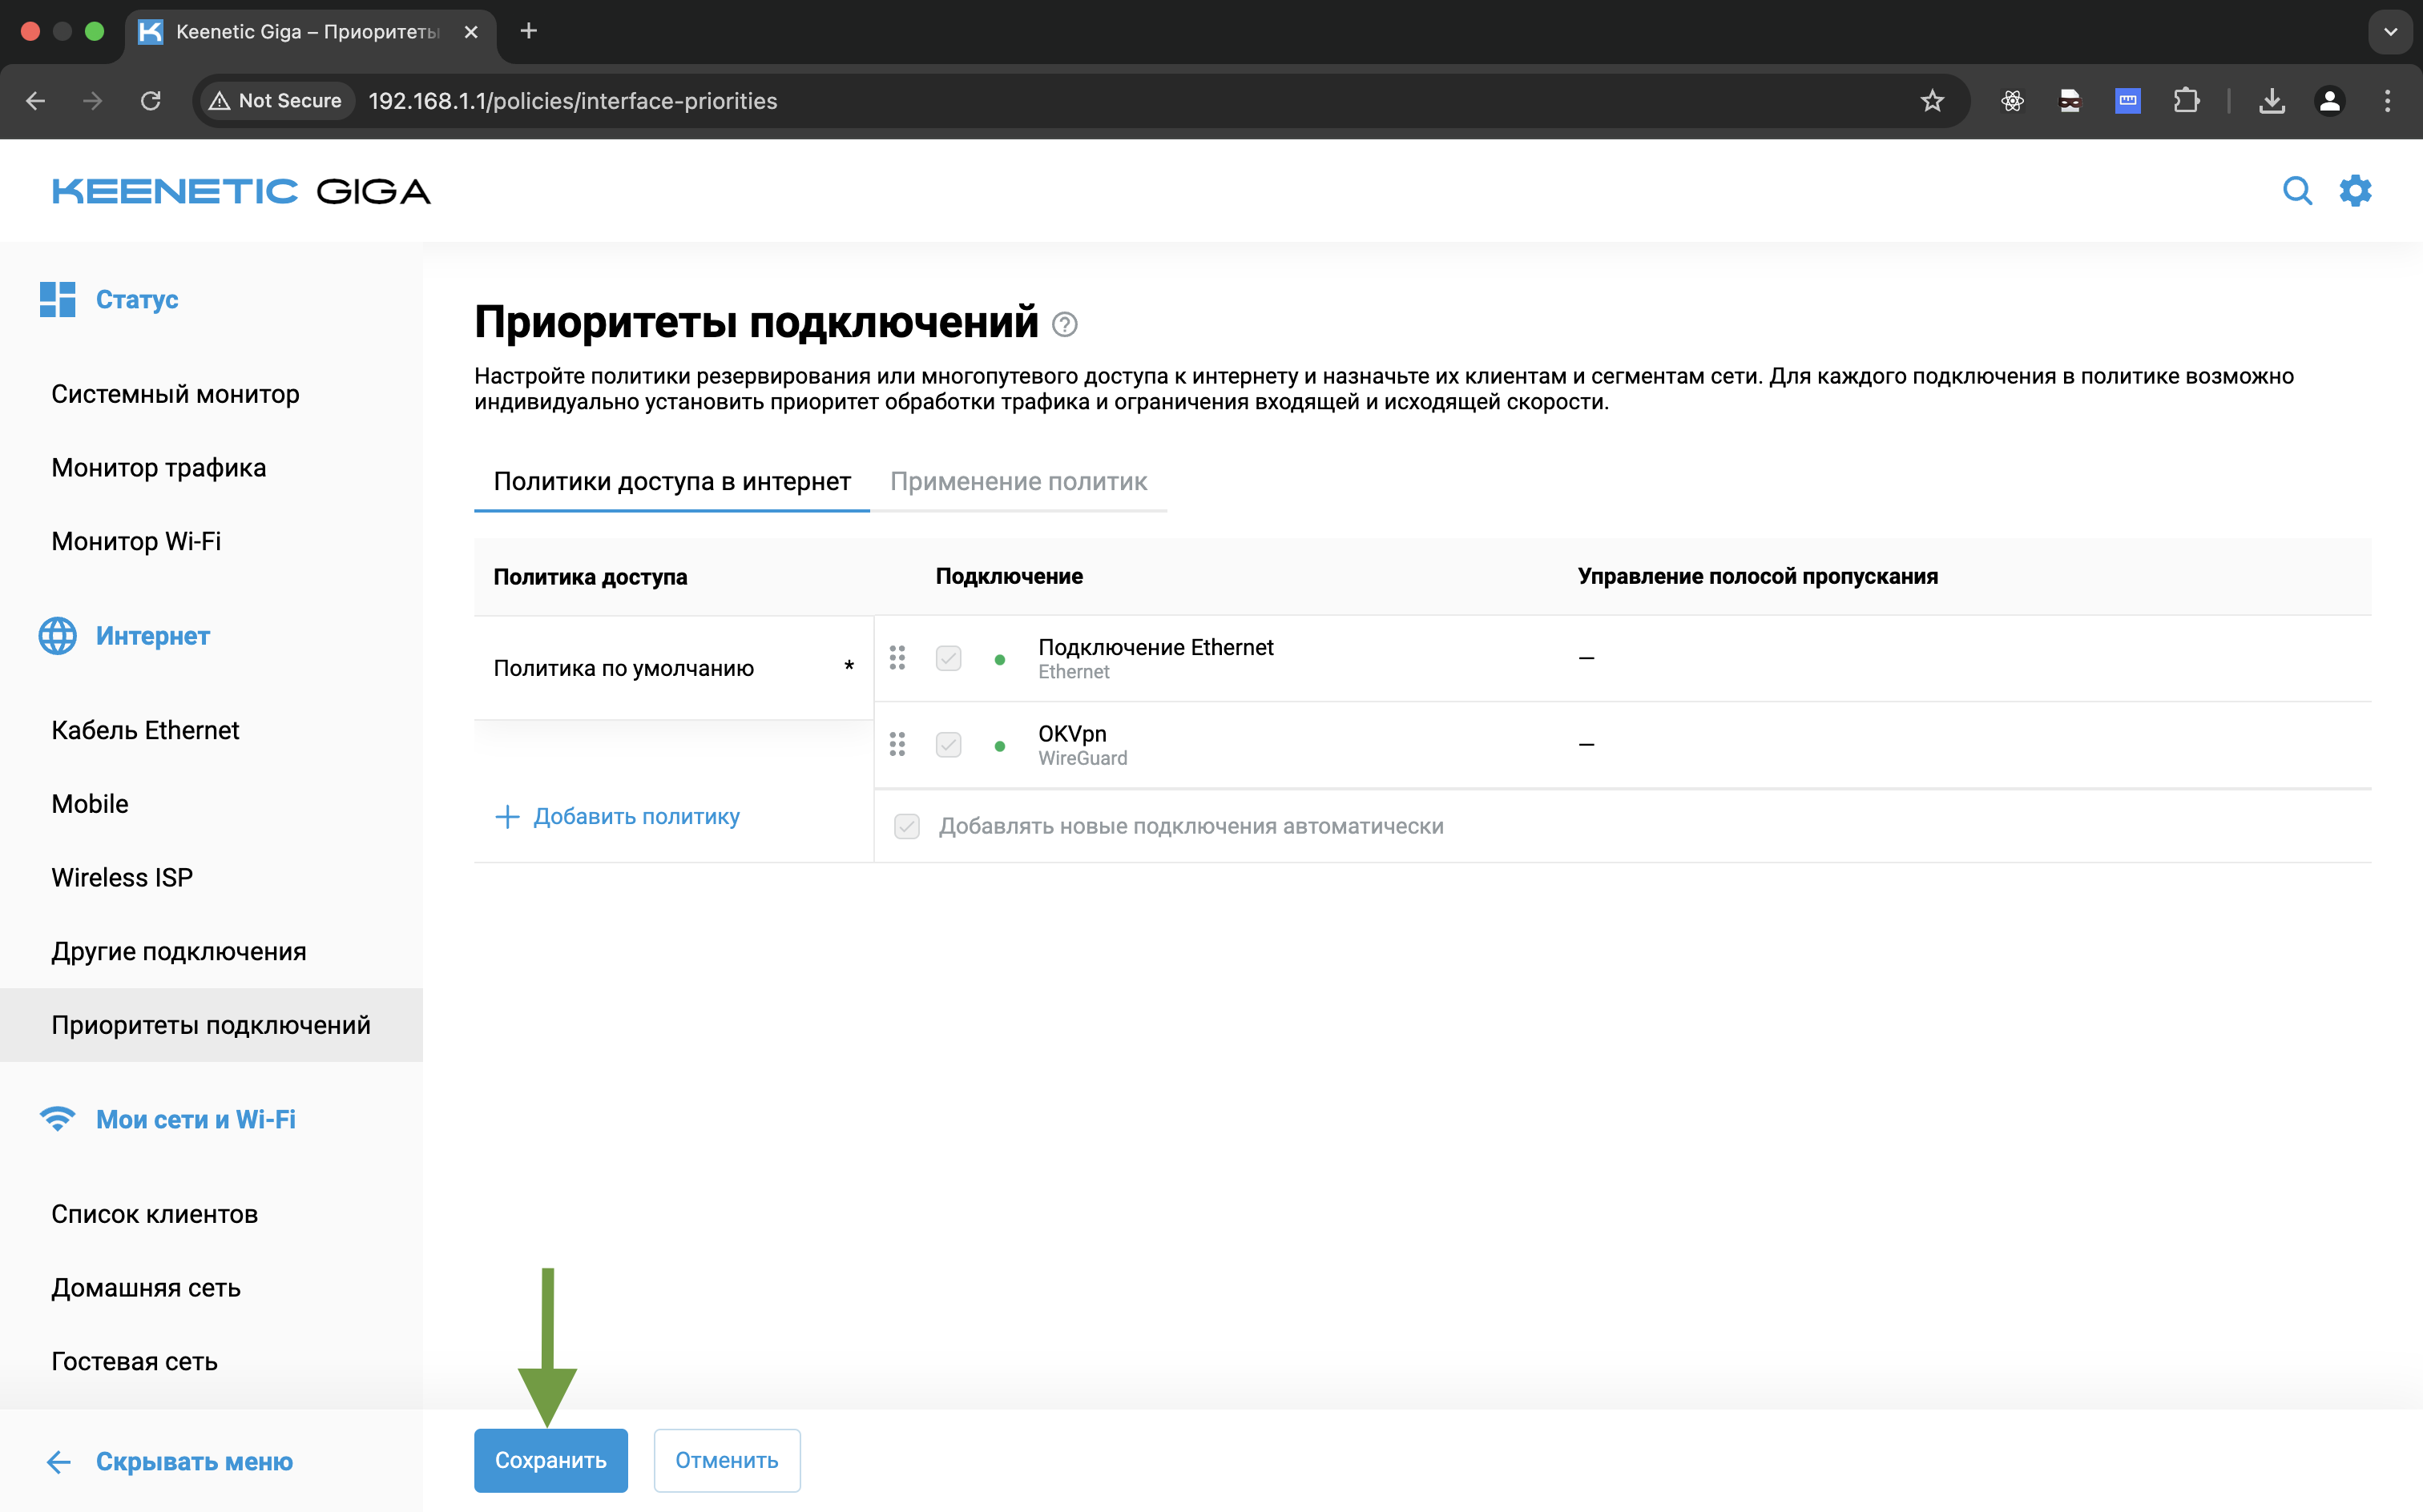
Task: Click the help question mark beside page title
Action: (1064, 325)
